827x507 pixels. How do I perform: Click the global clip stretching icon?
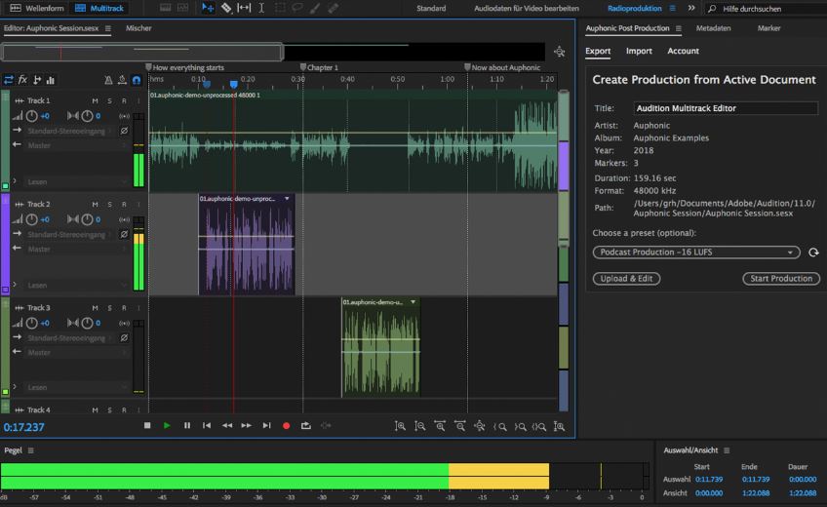pyautogui.click(x=122, y=80)
